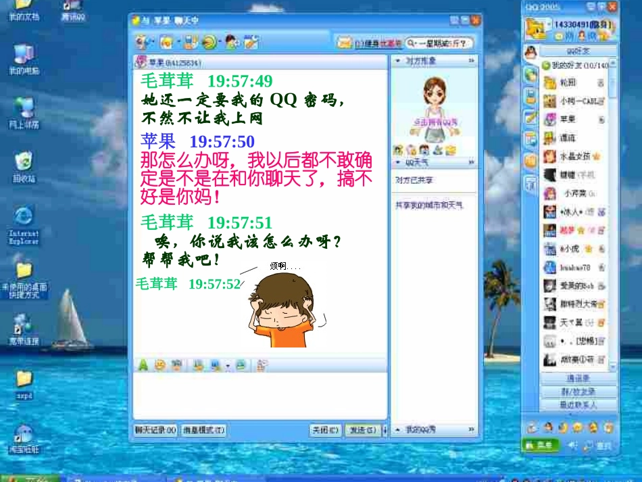Click the green menu button at QQ panel bottom
The image size is (642, 482).
(541, 445)
